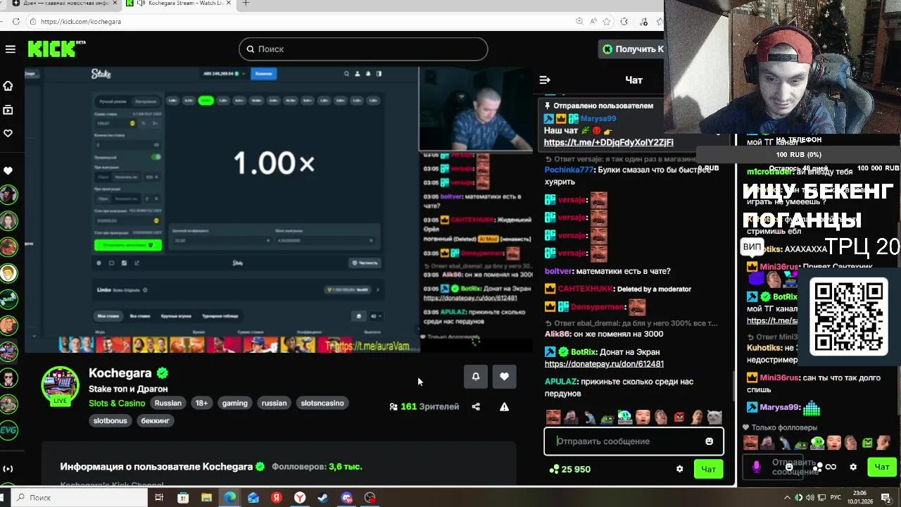Viewport: 901px width, 507px height.
Task: Click username Alik86 in chat
Action: [557, 334]
